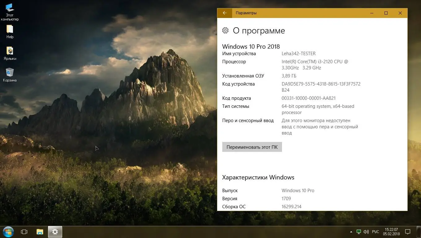Click the version value "1709"
This screenshot has width=421, height=238.
point(286,199)
